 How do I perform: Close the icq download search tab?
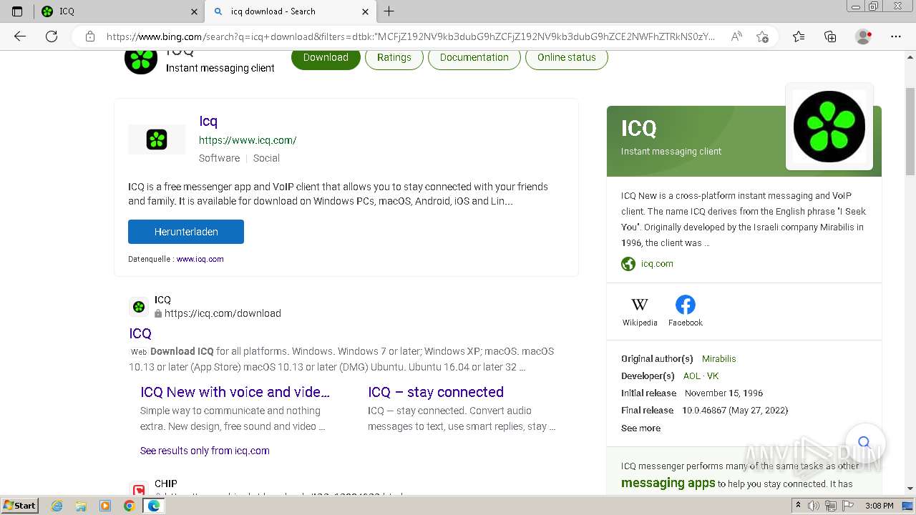point(366,11)
